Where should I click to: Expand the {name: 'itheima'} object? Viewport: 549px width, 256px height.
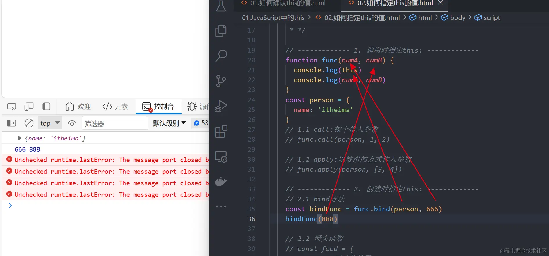pyautogui.click(x=19, y=138)
